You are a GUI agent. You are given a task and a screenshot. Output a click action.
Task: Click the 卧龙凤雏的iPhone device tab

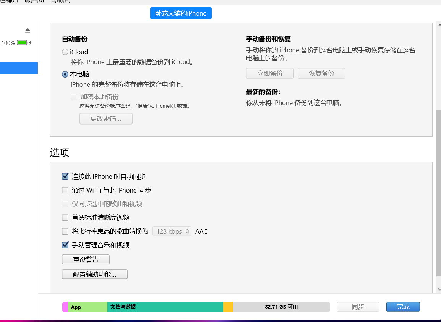point(181,13)
